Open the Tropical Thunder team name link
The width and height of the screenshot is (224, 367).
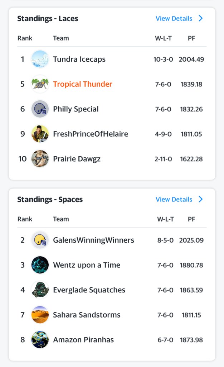[83, 84]
